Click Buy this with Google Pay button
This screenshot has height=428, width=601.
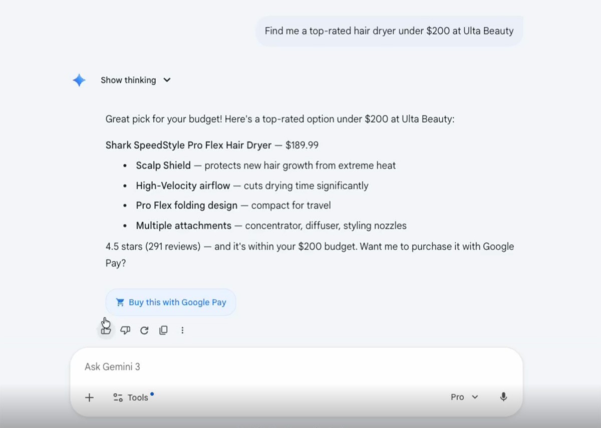[171, 302]
